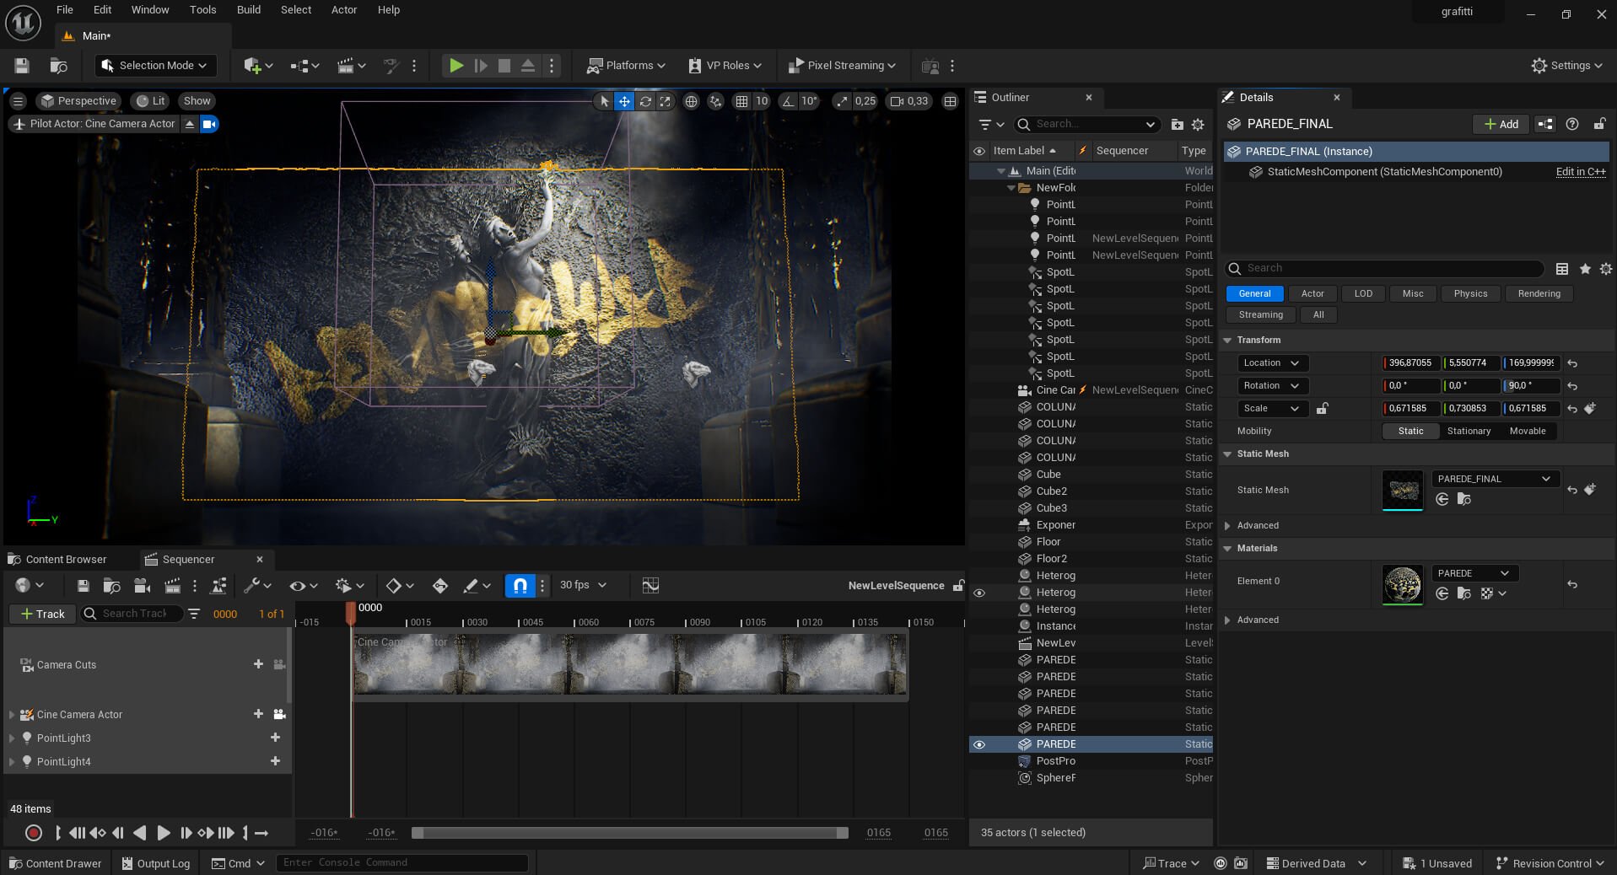Click the Sequencer snapping magnet icon

(520, 585)
